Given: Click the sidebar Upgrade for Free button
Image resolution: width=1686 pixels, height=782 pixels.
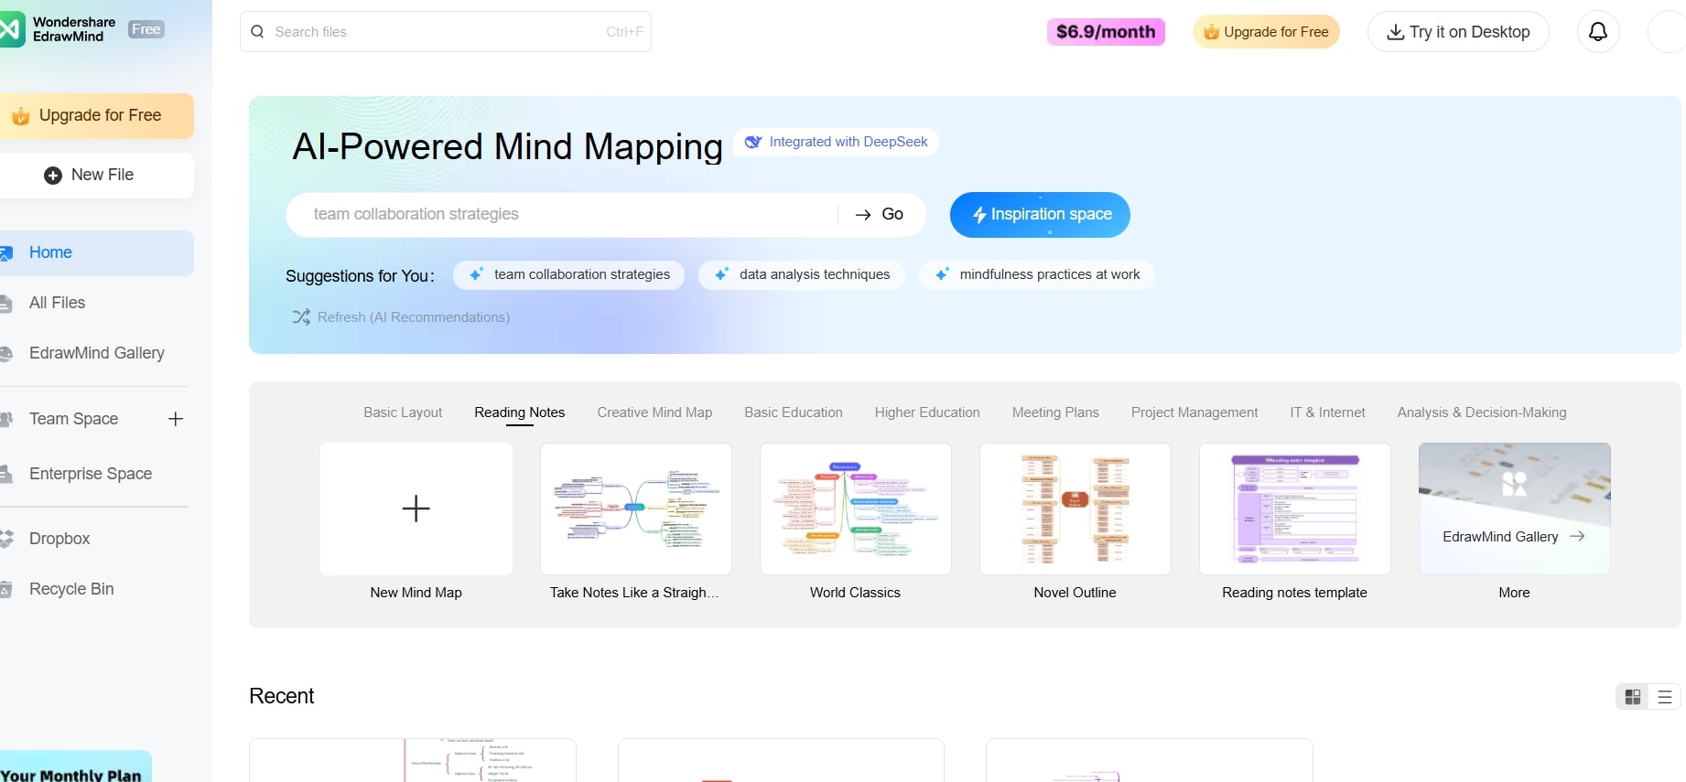Looking at the screenshot, I should [x=97, y=116].
